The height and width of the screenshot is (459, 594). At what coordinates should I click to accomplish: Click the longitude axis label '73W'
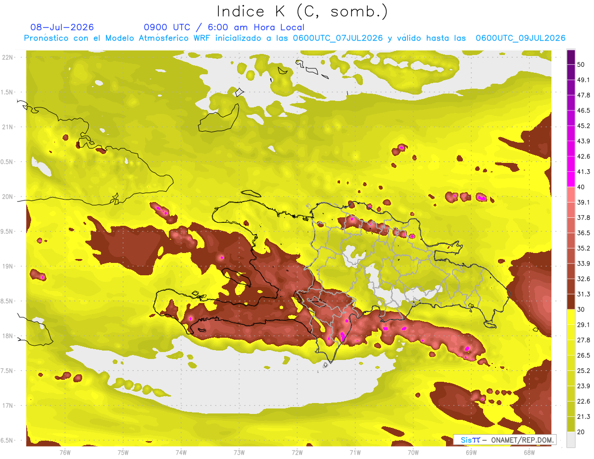point(239,452)
